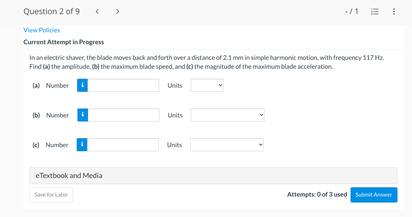Open View Policies link
Viewport: 412px width, 217px height.
click(x=42, y=30)
